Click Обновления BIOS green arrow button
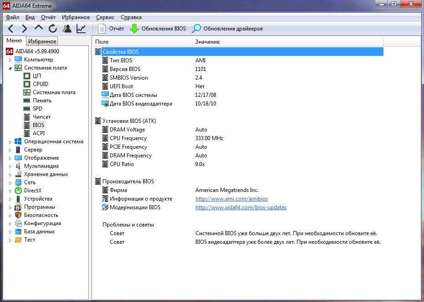The width and height of the screenshot is (424, 302). click(158, 29)
